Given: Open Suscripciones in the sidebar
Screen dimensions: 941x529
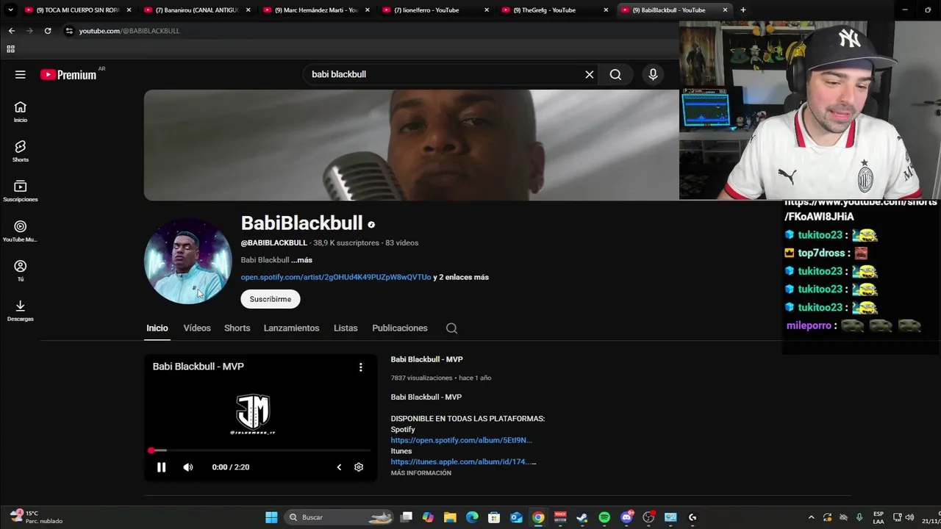Looking at the screenshot, I should point(21,191).
